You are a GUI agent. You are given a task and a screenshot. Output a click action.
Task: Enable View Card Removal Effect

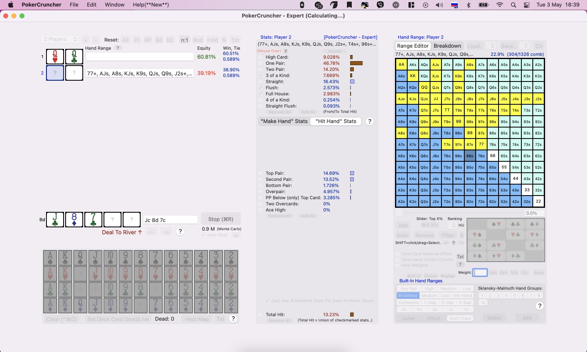coord(397,254)
